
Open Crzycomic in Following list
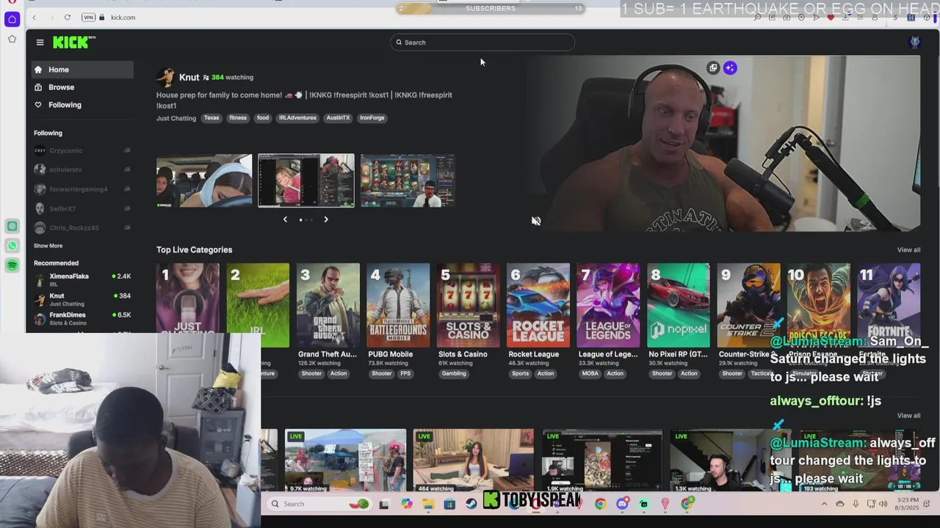[x=82, y=150]
